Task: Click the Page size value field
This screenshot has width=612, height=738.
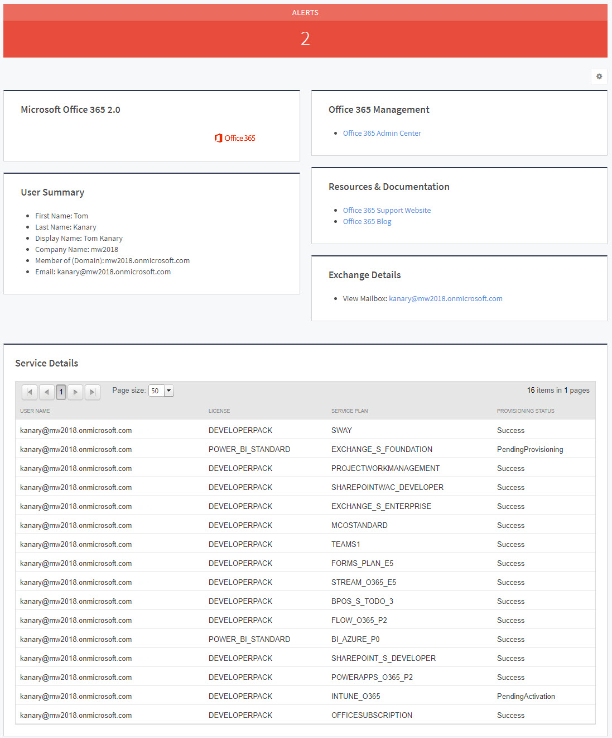Action: click(x=156, y=391)
